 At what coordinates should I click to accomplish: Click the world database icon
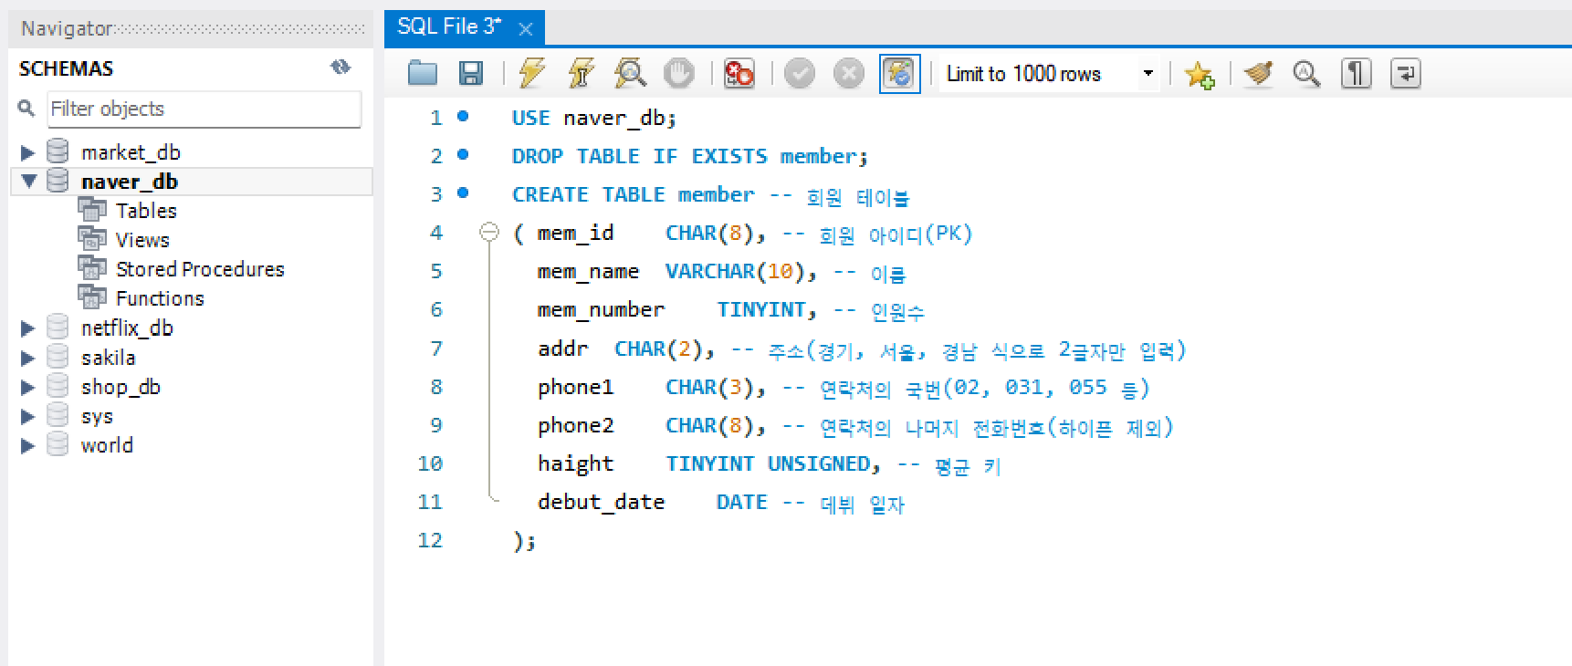pos(58,444)
